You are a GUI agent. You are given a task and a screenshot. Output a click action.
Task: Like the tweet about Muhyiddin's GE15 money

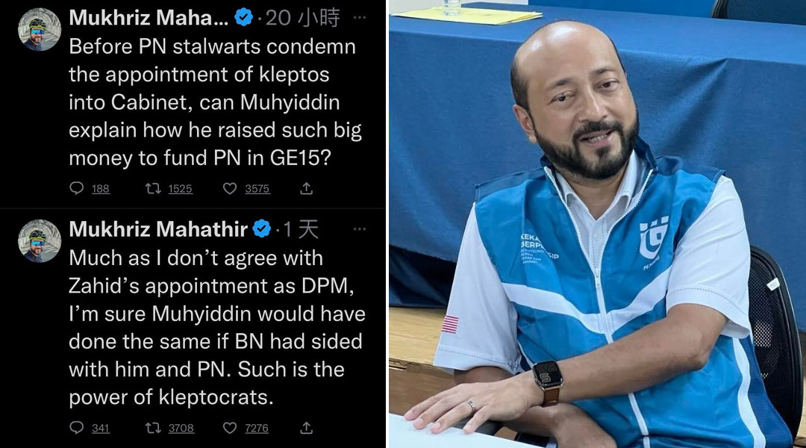pyautogui.click(x=230, y=189)
